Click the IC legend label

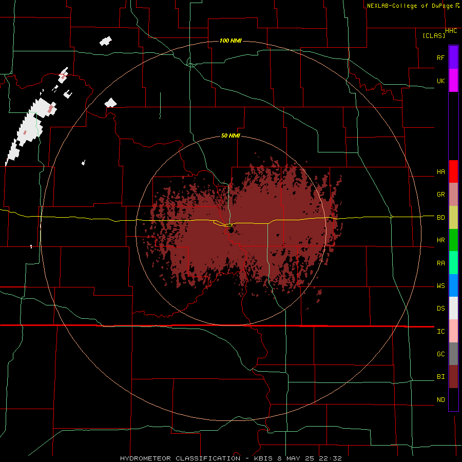tap(440, 332)
